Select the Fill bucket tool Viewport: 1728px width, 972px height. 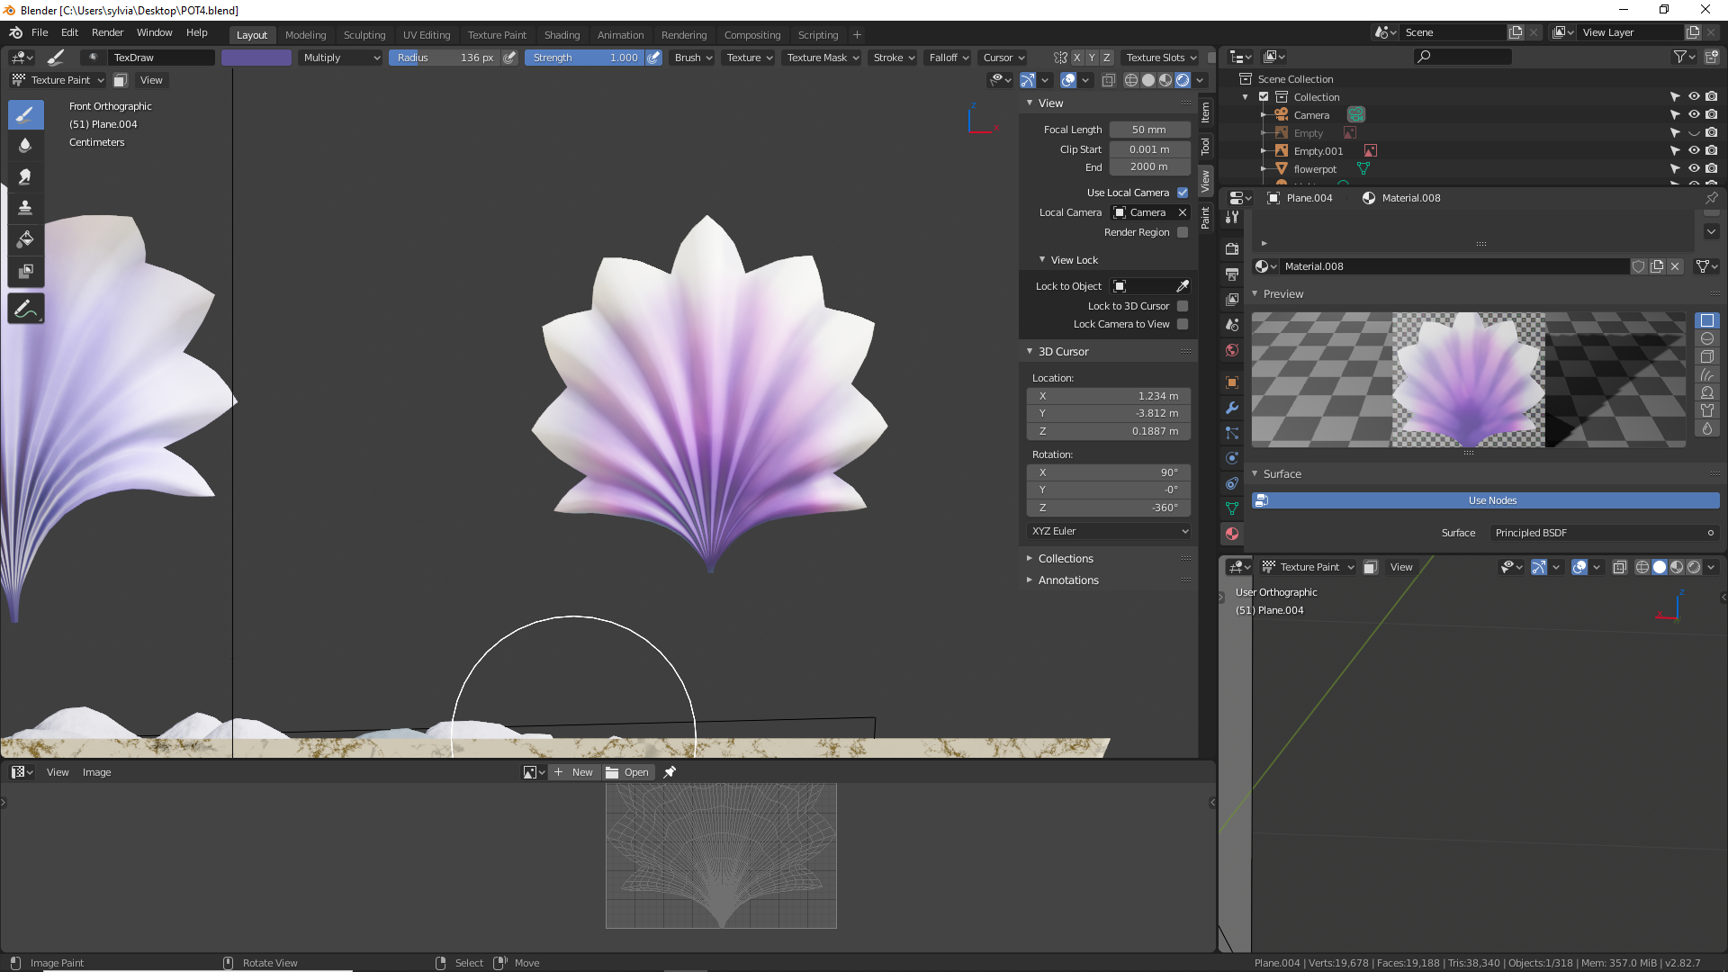(25, 239)
